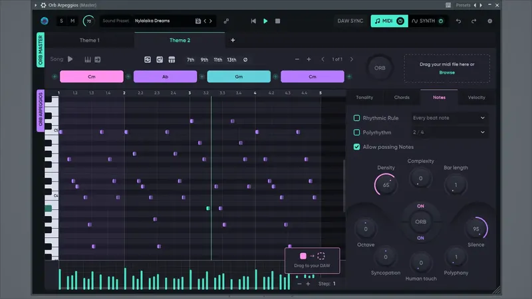Start playback with the green play button
This screenshot has height=299, width=532.
click(x=265, y=21)
